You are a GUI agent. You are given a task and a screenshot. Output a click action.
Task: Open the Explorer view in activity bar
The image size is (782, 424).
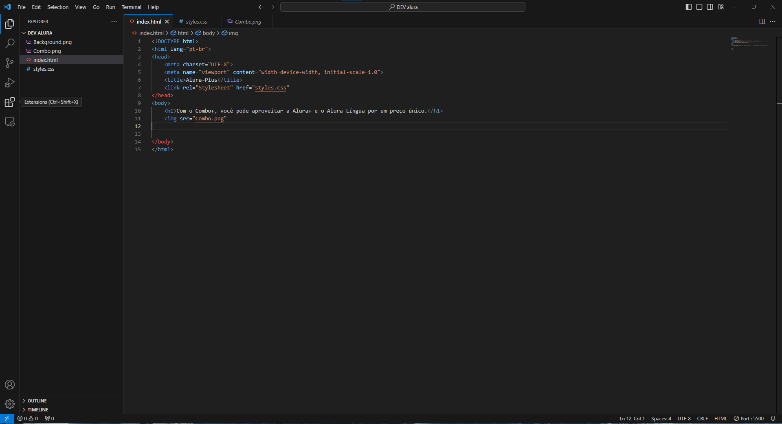click(x=10, y=24)
